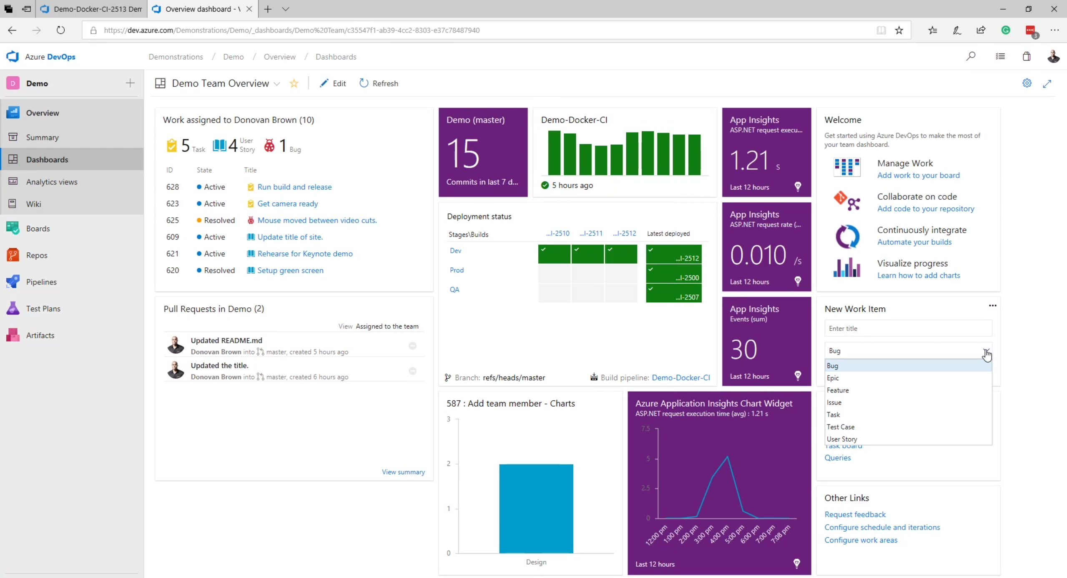Click the Demonstrations breadcrumb
This screenshot has width=1067, height=578.
click(176, 57)
